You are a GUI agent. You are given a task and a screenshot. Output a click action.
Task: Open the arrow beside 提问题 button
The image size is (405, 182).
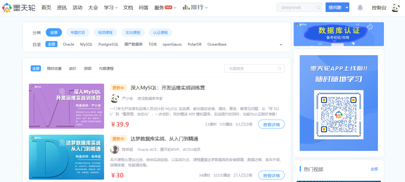(x=347, y=7)
